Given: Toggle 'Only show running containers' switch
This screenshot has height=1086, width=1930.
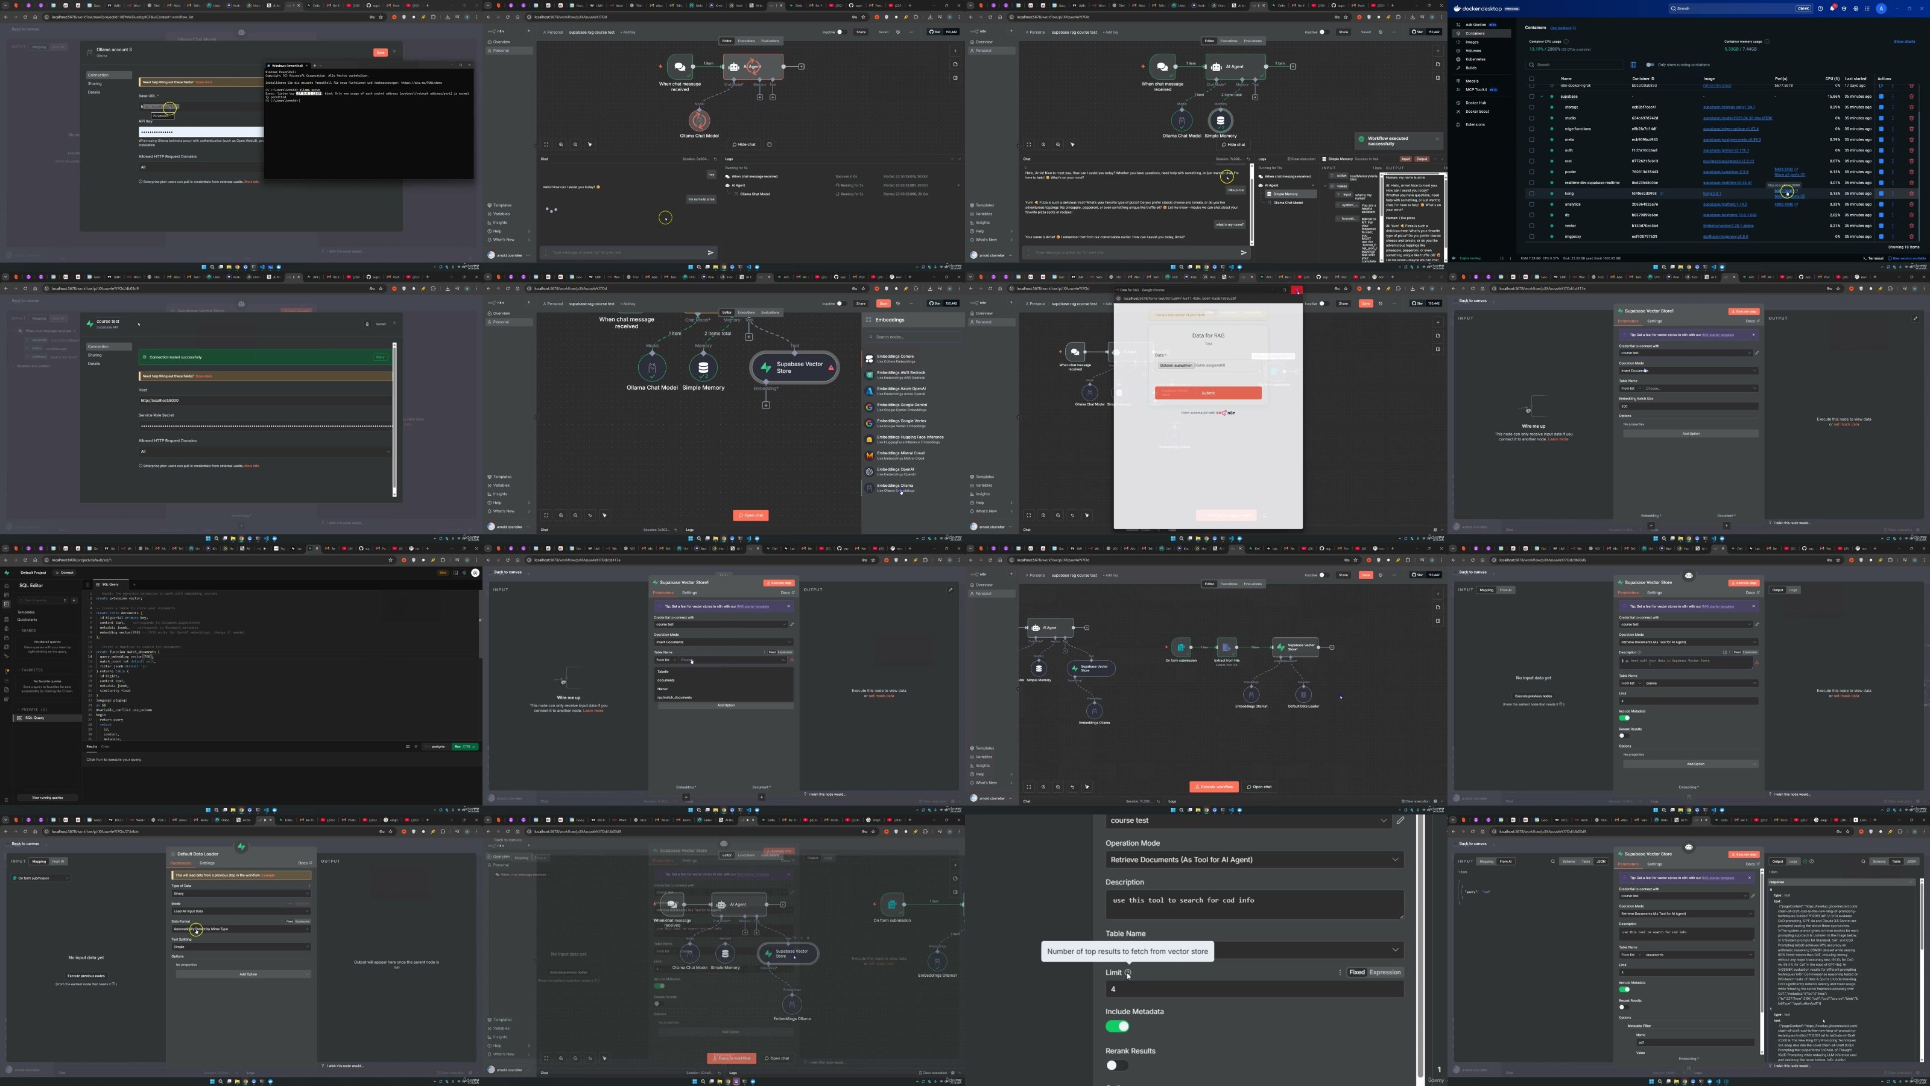Looking at the screenshot, I should pos(1650,65).
